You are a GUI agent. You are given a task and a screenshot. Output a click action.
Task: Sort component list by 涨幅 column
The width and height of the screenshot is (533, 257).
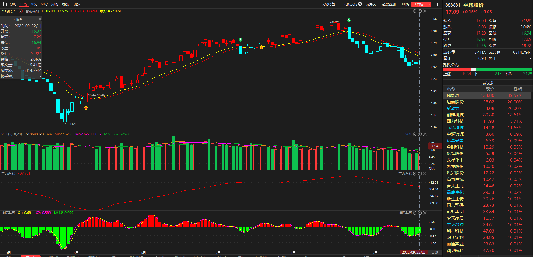[x=518, y=89]
